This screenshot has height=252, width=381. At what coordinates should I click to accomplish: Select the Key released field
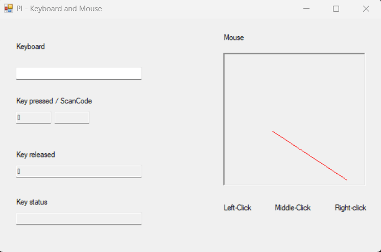click(x=79, y=171)
